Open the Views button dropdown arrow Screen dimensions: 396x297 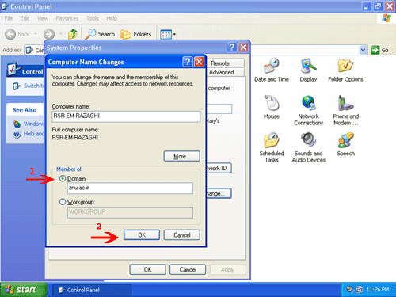tap(174, 34)
